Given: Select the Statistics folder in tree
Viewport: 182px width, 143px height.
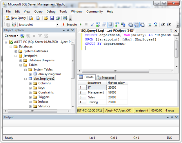Looking at the screenshot, I should pyautogui.click(x=44, y=106).
